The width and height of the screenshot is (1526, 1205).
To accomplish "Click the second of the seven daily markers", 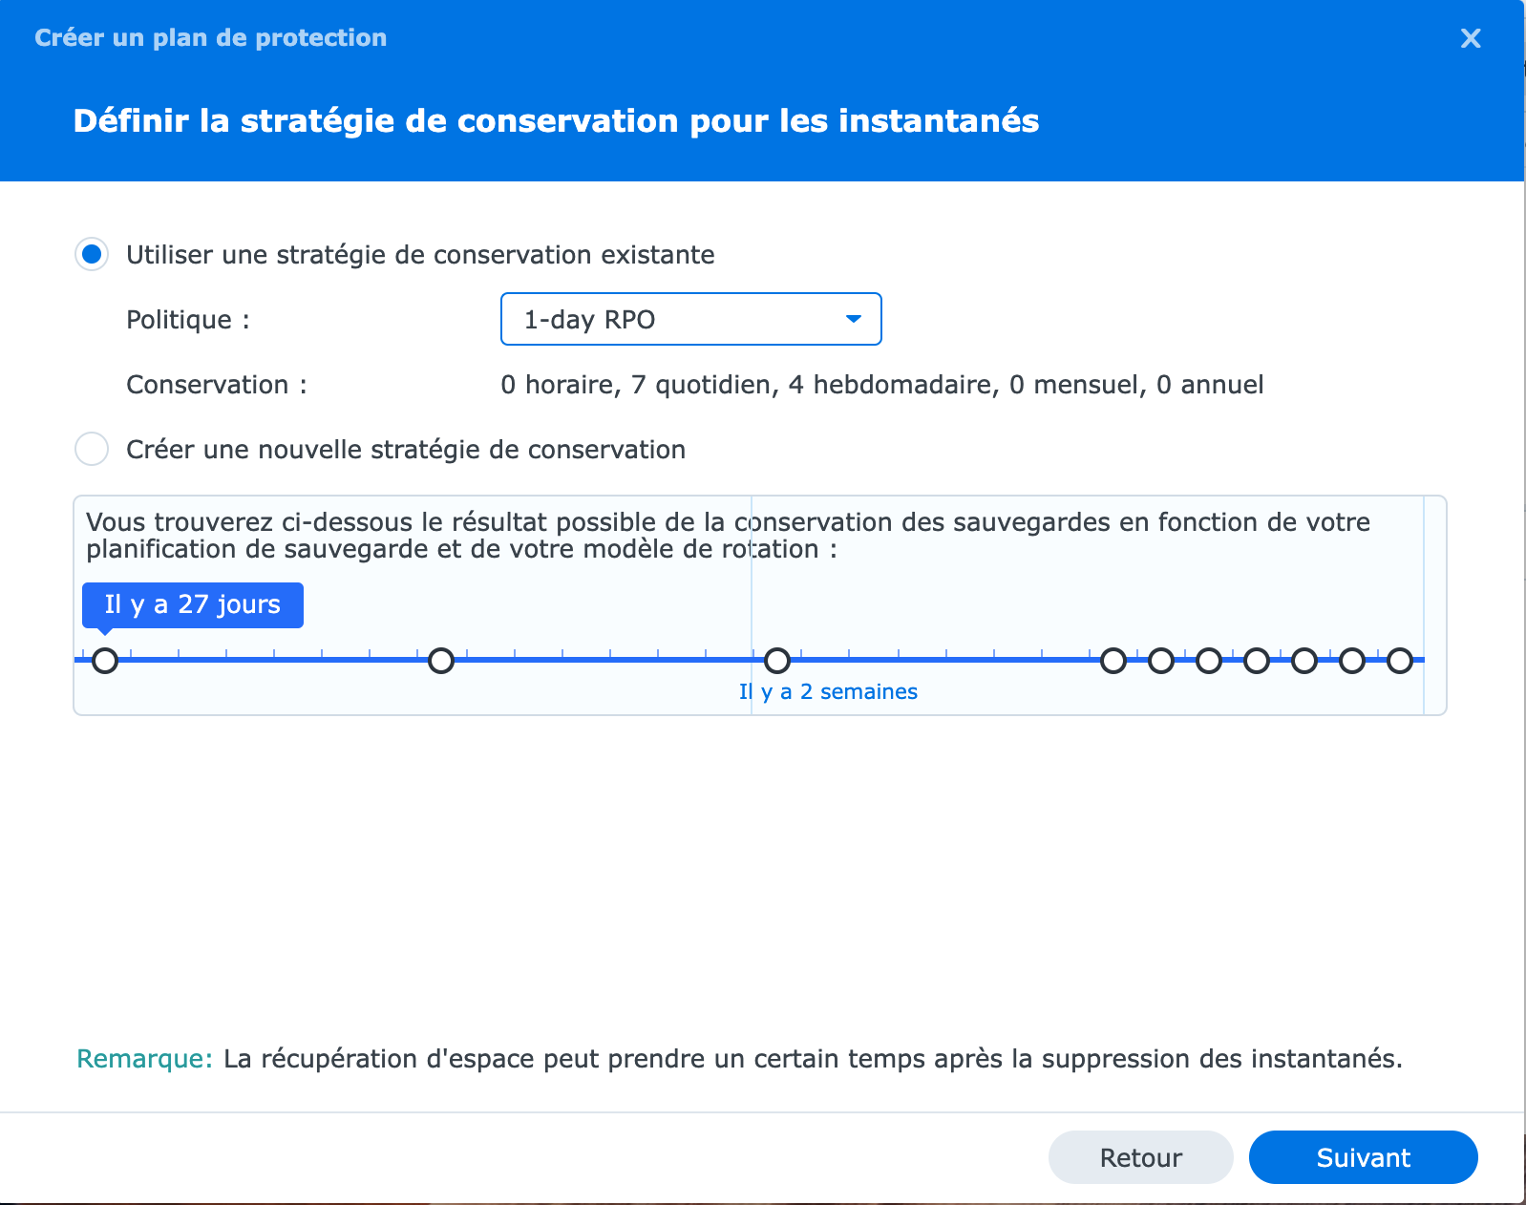I will click(x=1161, y=660).
